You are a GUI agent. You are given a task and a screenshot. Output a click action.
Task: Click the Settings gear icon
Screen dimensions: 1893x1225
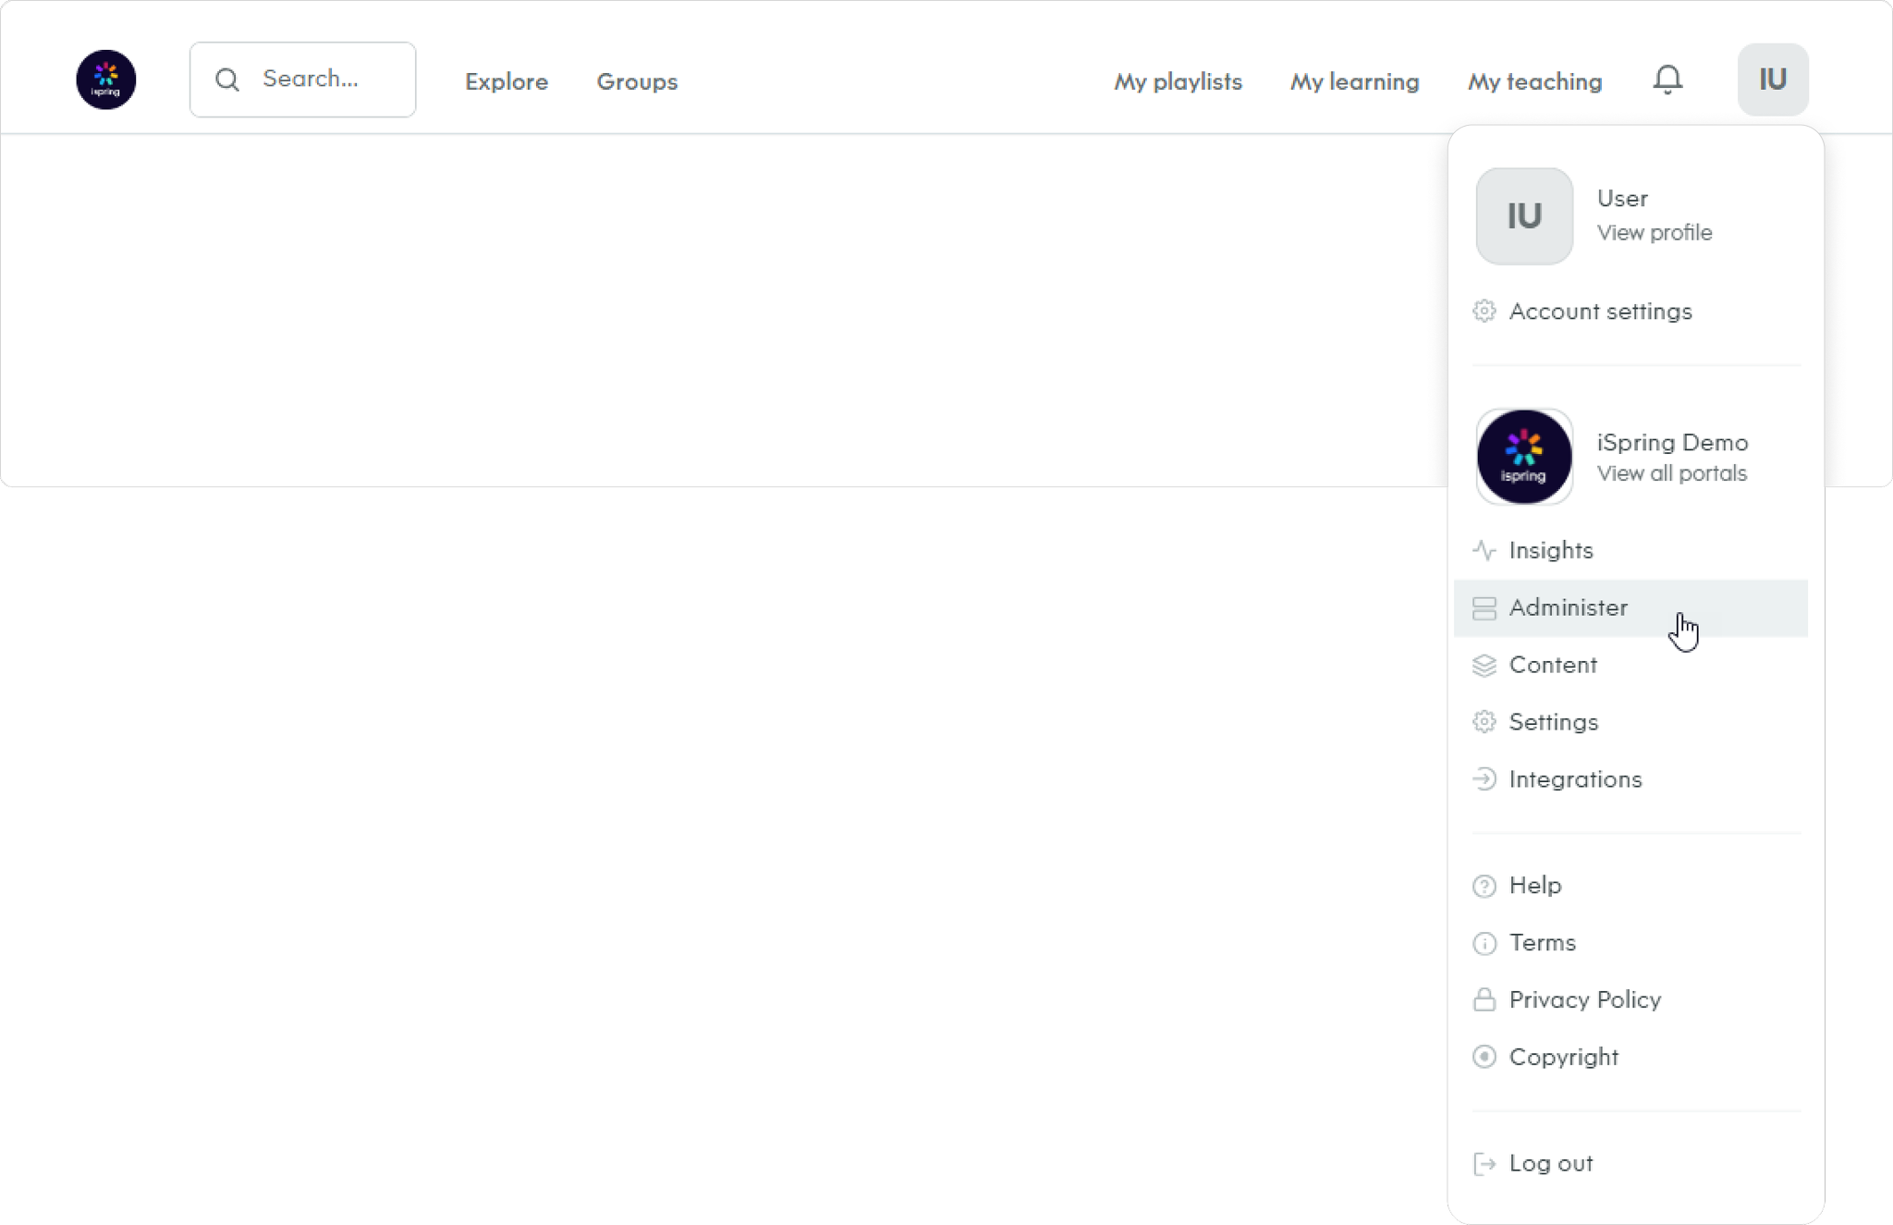click(1484, 722)
